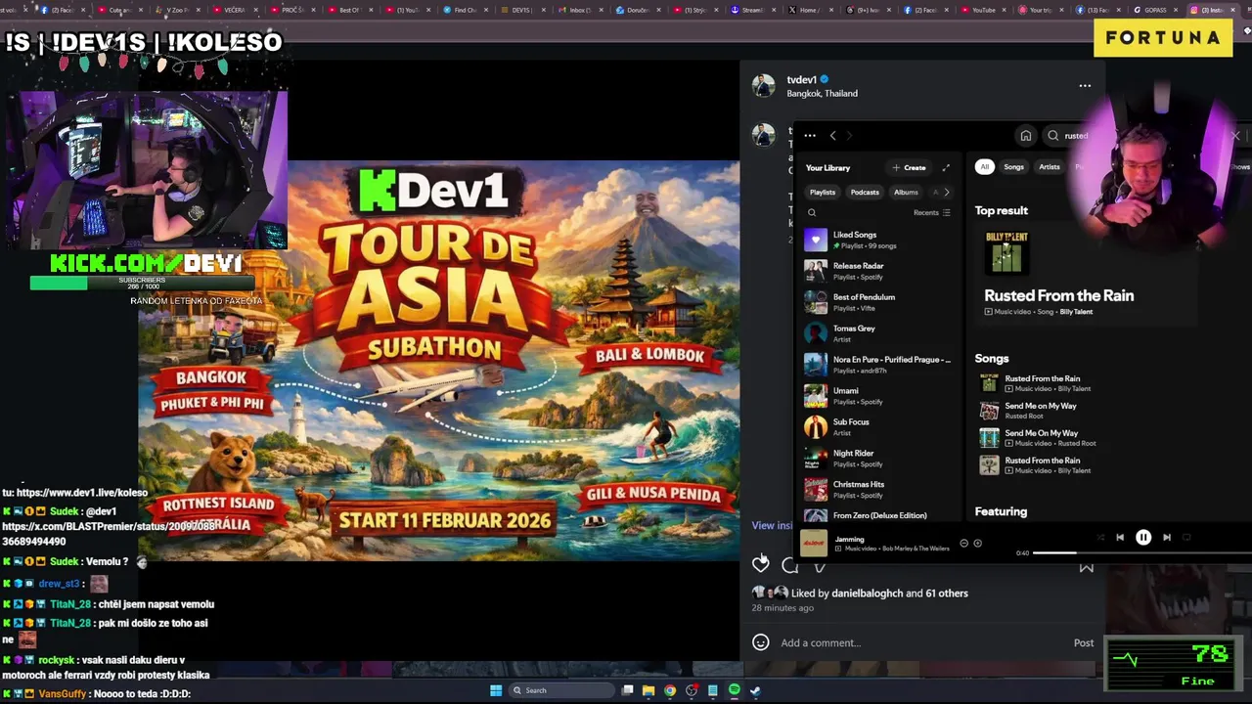Click the Add a comment field

tap(919, 643)
